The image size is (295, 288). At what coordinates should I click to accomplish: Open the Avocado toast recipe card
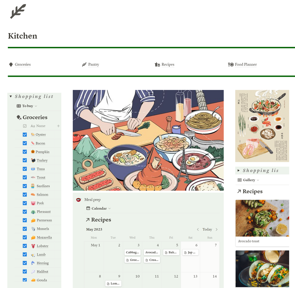coord(262,223)
